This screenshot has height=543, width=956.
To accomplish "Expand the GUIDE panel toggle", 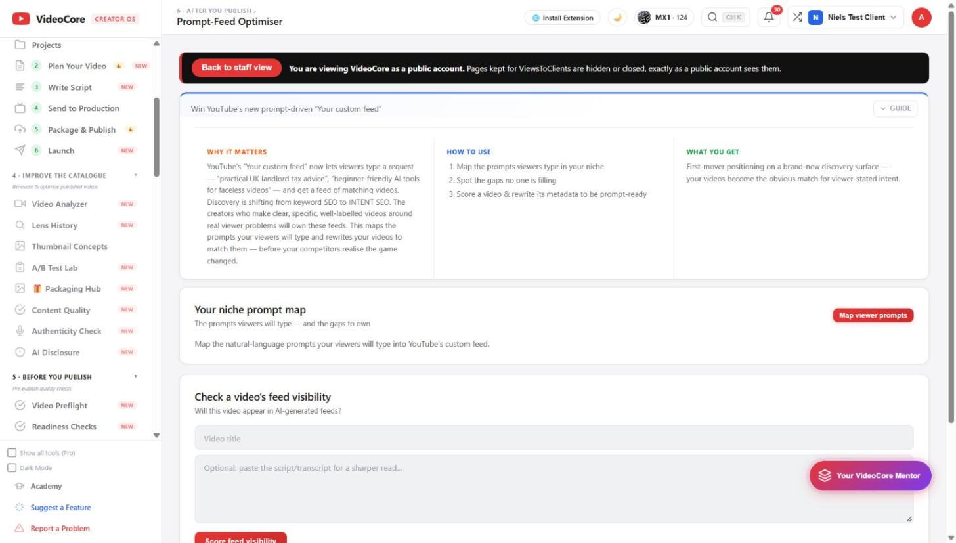I will point(895,108).
